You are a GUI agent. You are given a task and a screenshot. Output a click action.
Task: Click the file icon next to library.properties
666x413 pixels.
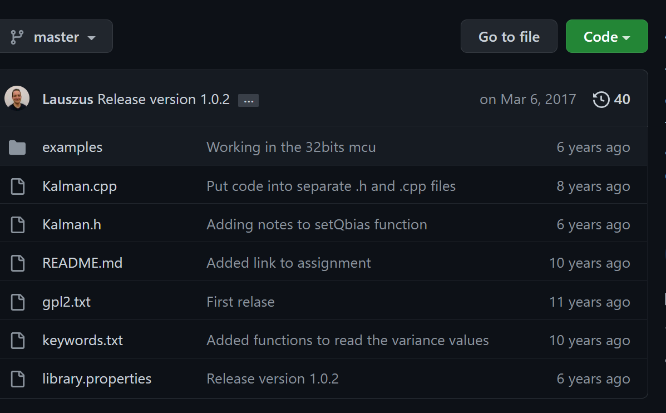[x=18, y=379]
